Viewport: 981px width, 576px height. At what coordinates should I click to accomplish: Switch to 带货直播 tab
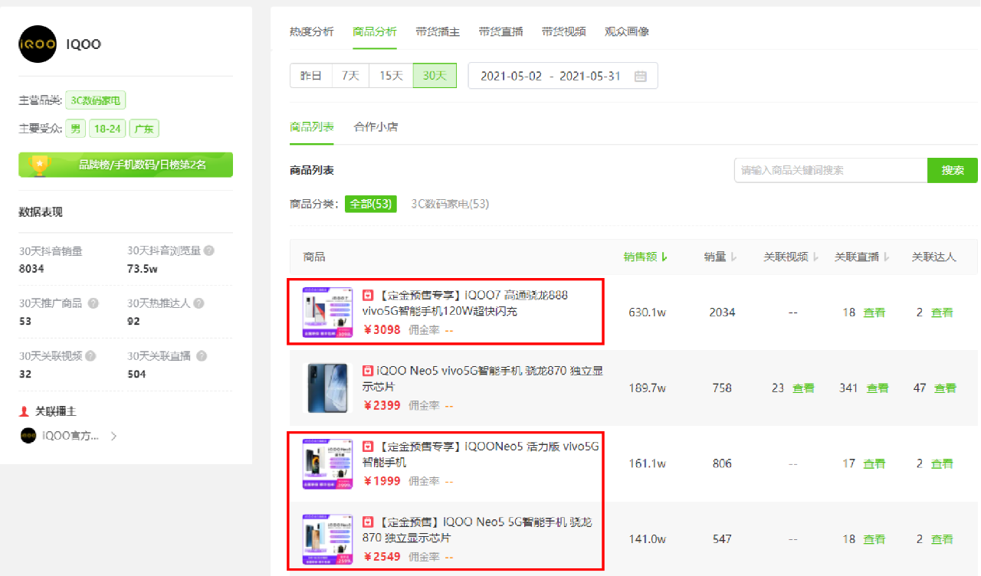click(x=500, y=31)
